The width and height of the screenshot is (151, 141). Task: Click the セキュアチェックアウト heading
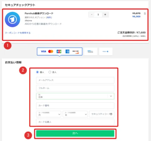[20, 5]
